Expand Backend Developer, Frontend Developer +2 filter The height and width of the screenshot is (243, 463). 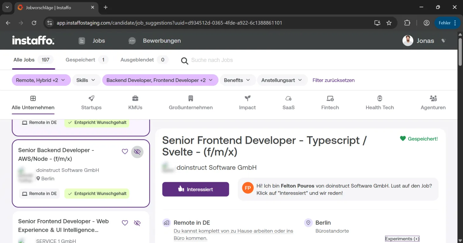pos(160,80)
